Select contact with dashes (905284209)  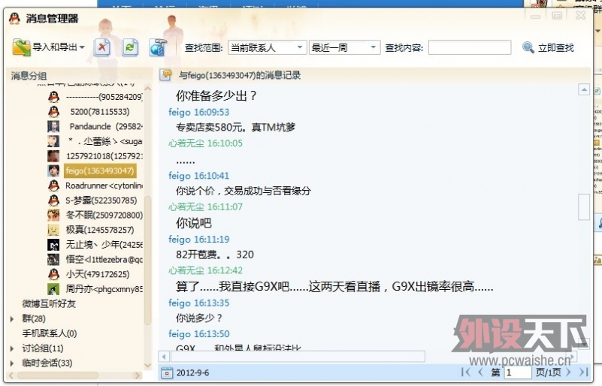pyautogui.click(x=104, y=97)
